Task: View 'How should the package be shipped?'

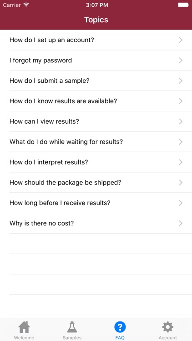Action: pos(96,182)
